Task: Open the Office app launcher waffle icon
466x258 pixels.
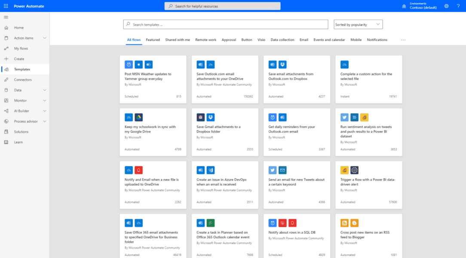Action: tap(6, 6)
